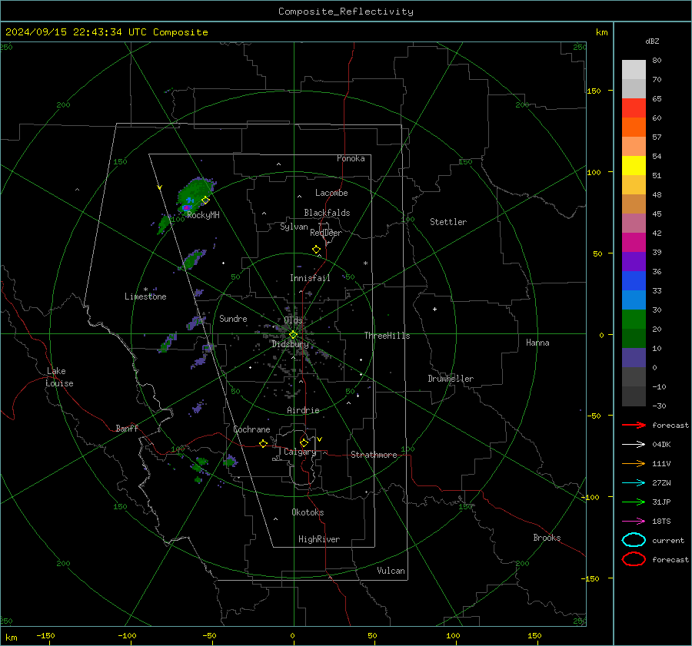Viewport: 692px width, 646px height.
Task: Click the Didsbury city label
Action: [290, 344]
